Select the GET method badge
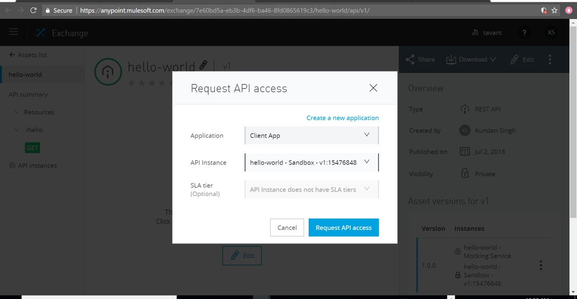Screen dimensions: 577x299 [x=32, y=147]
